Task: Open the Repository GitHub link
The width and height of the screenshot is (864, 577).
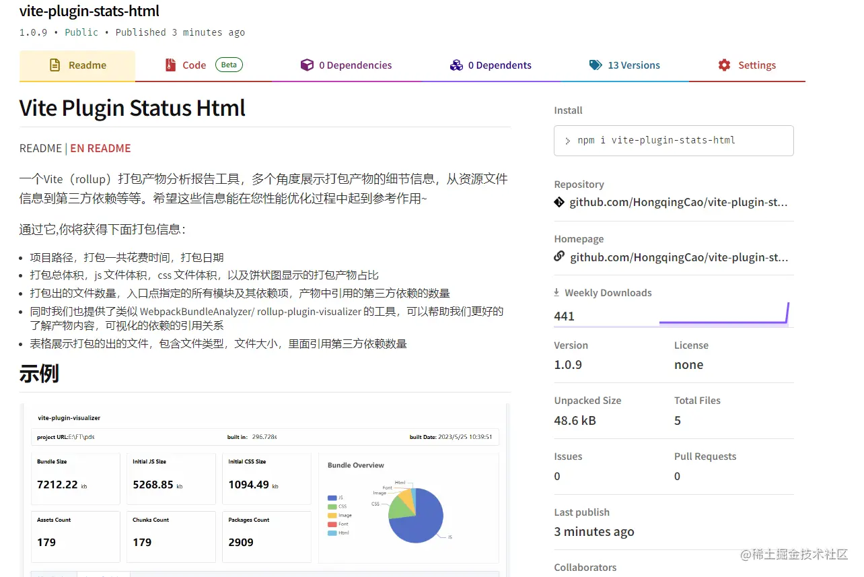Action: click(678, 202)
